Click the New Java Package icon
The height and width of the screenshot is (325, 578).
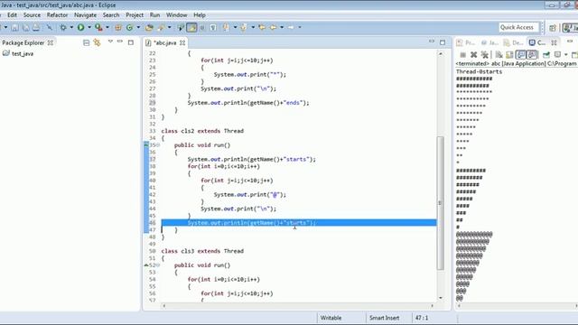[118, 28]
